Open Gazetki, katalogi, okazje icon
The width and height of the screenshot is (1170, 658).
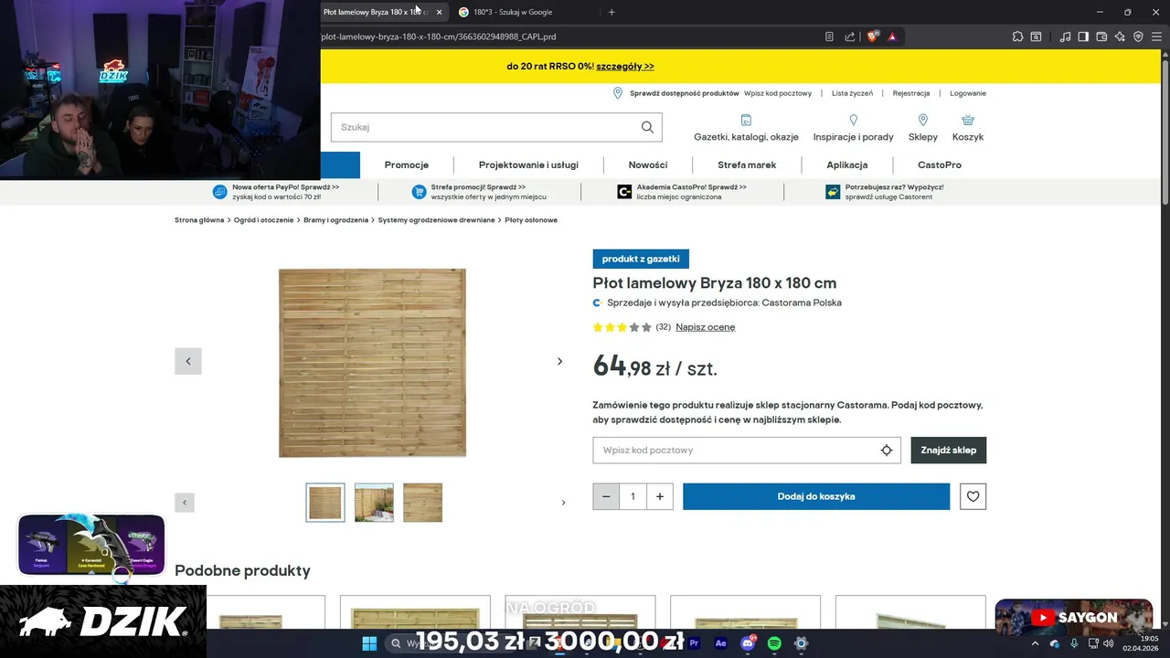746,121
